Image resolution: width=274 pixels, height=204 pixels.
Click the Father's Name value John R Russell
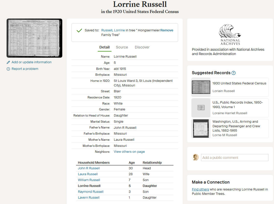[125, 128]
